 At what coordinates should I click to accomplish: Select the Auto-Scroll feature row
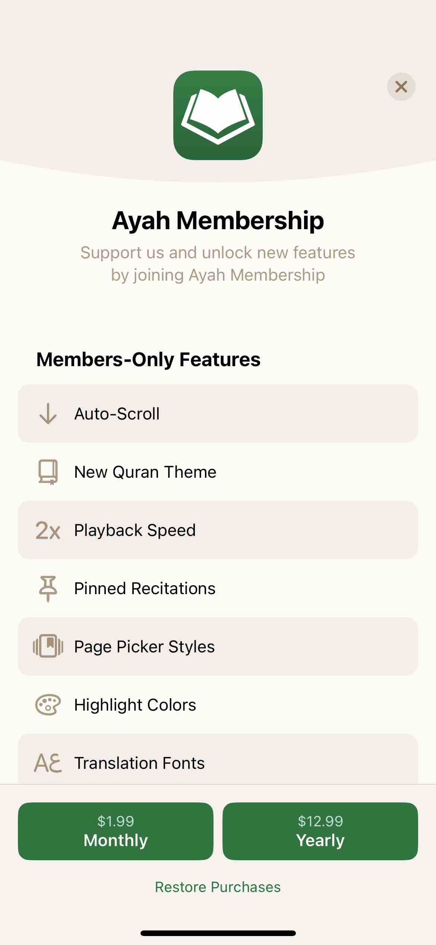(218, 414)
